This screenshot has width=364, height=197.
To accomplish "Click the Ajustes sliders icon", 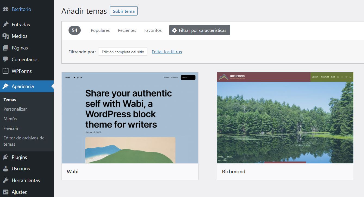I will tap(5, 192).
